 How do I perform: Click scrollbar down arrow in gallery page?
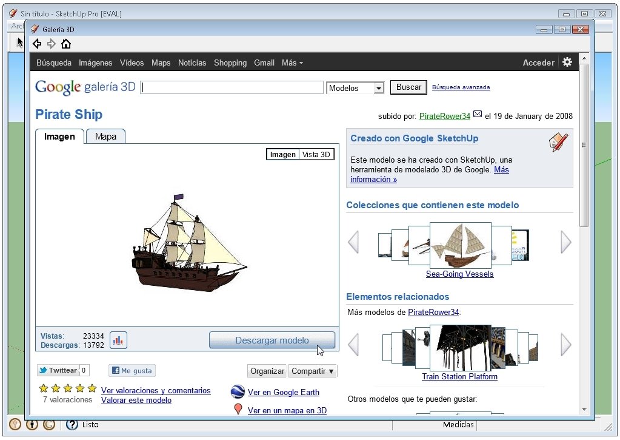tap(584, 410)
